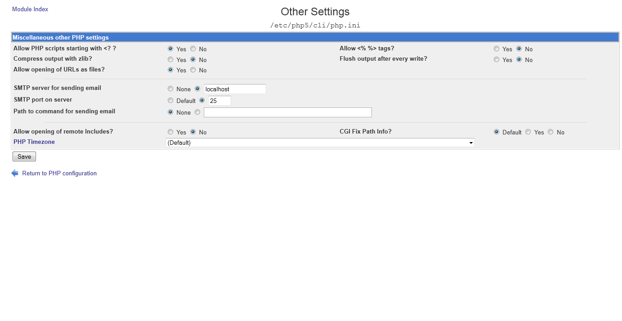Click the Save button
Image resolution: width=622 pixels, height=321 pixels.
pyautogui.click(x=24, y=156)
